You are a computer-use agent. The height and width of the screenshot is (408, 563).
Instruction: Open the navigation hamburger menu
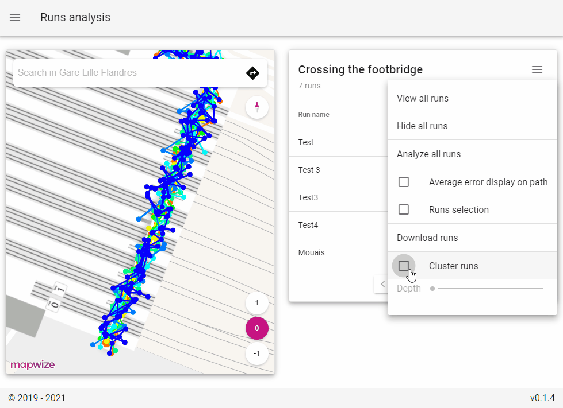(x=15, y=17)
